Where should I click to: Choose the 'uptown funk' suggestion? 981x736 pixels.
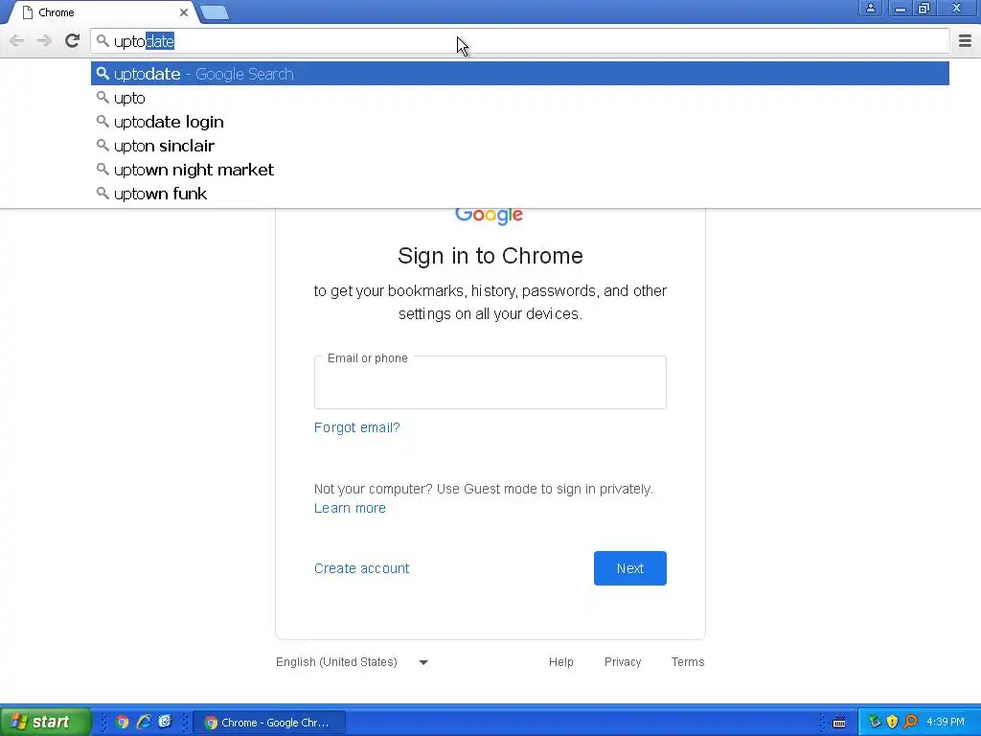[520, 194]
